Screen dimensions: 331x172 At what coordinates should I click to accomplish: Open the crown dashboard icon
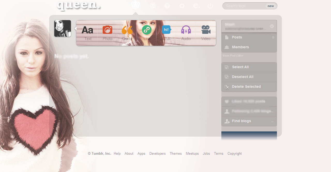tap(135, 5)
